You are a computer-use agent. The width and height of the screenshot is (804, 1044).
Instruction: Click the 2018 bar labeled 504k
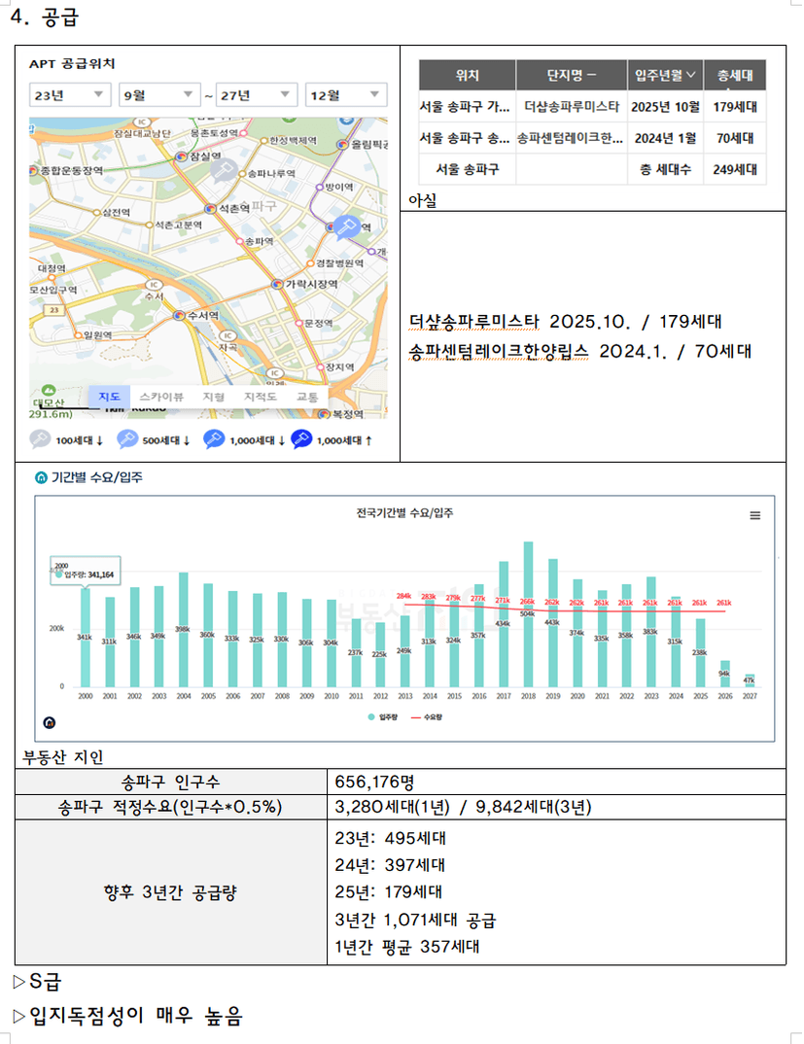(528, 614)
